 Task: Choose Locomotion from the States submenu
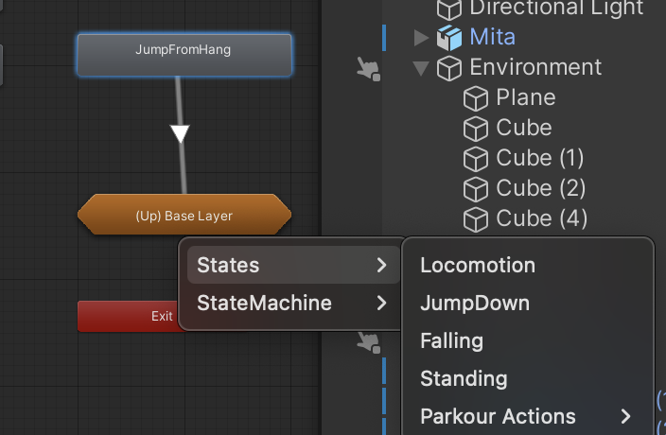pyautogui.click(x=478, y=266)
